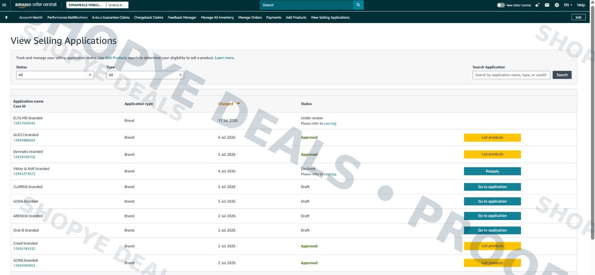Click the bookmark pin icon
The image size is (595, 275).
coord(6,17)
